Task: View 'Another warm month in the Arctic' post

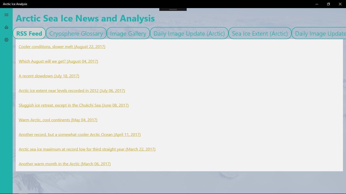Action: [65, 164]
